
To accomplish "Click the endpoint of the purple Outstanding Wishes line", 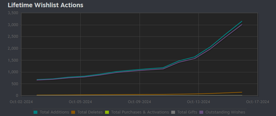I will [x=242, y=25].
